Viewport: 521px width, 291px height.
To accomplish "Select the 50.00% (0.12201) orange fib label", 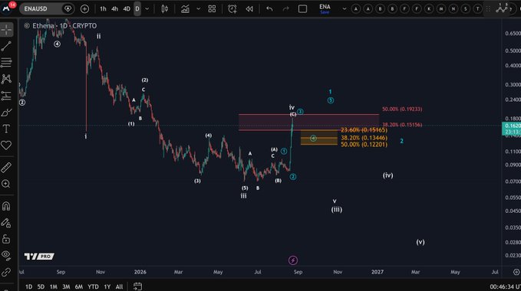I will 364,145.
